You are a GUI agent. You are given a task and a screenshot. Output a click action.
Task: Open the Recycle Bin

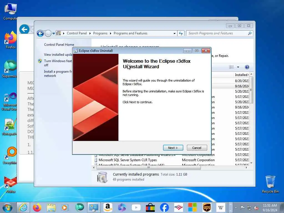point(270,184)
